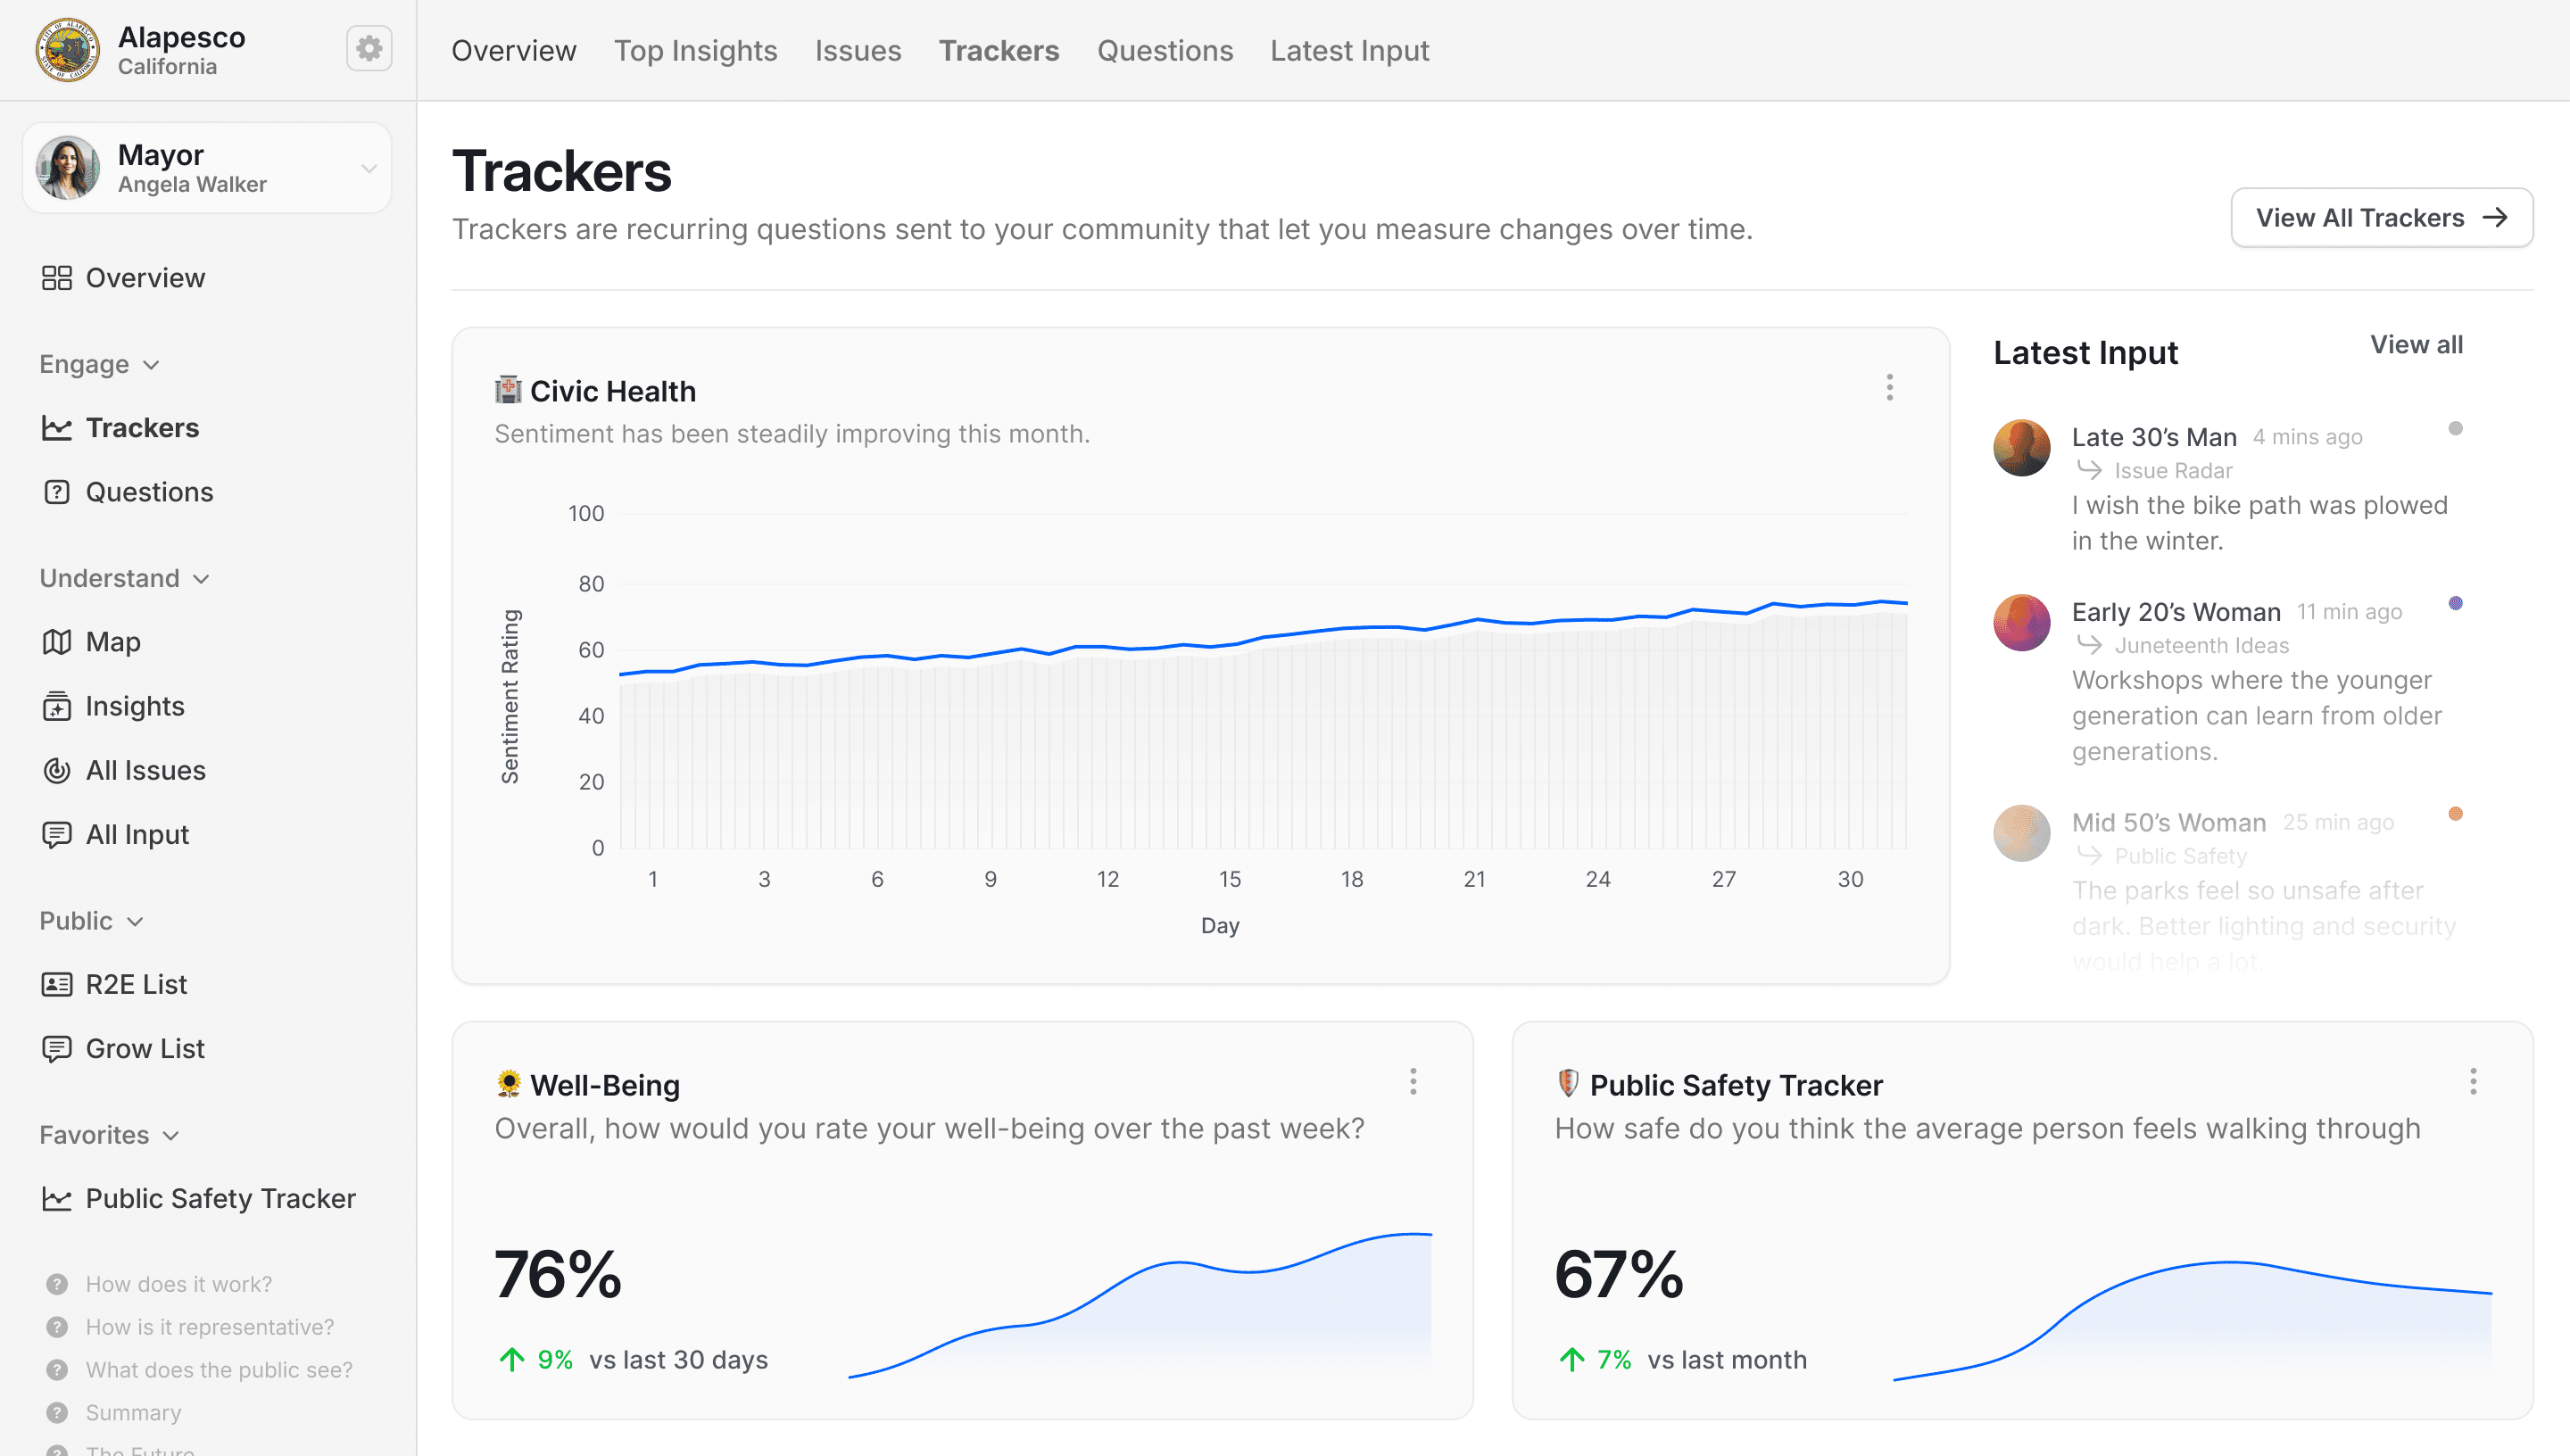Viewport: 2570px width, 1456px height.
Task: Switch to Latest Input tab
Action: (x=1349, y=51)
